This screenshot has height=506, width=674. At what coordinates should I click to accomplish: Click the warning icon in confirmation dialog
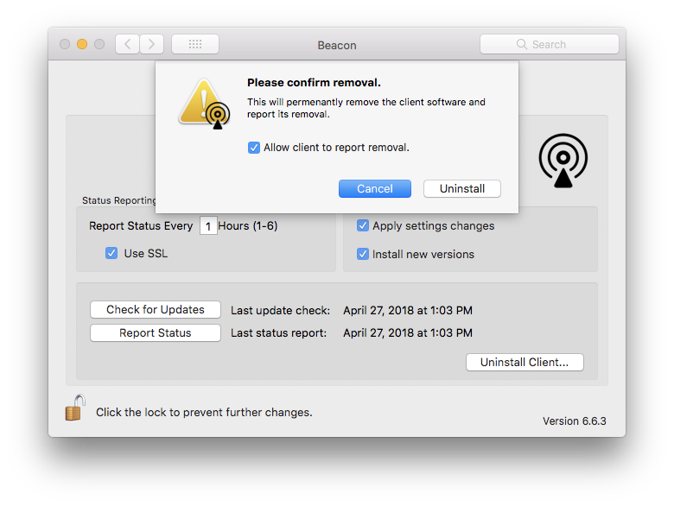coord(204,104)
